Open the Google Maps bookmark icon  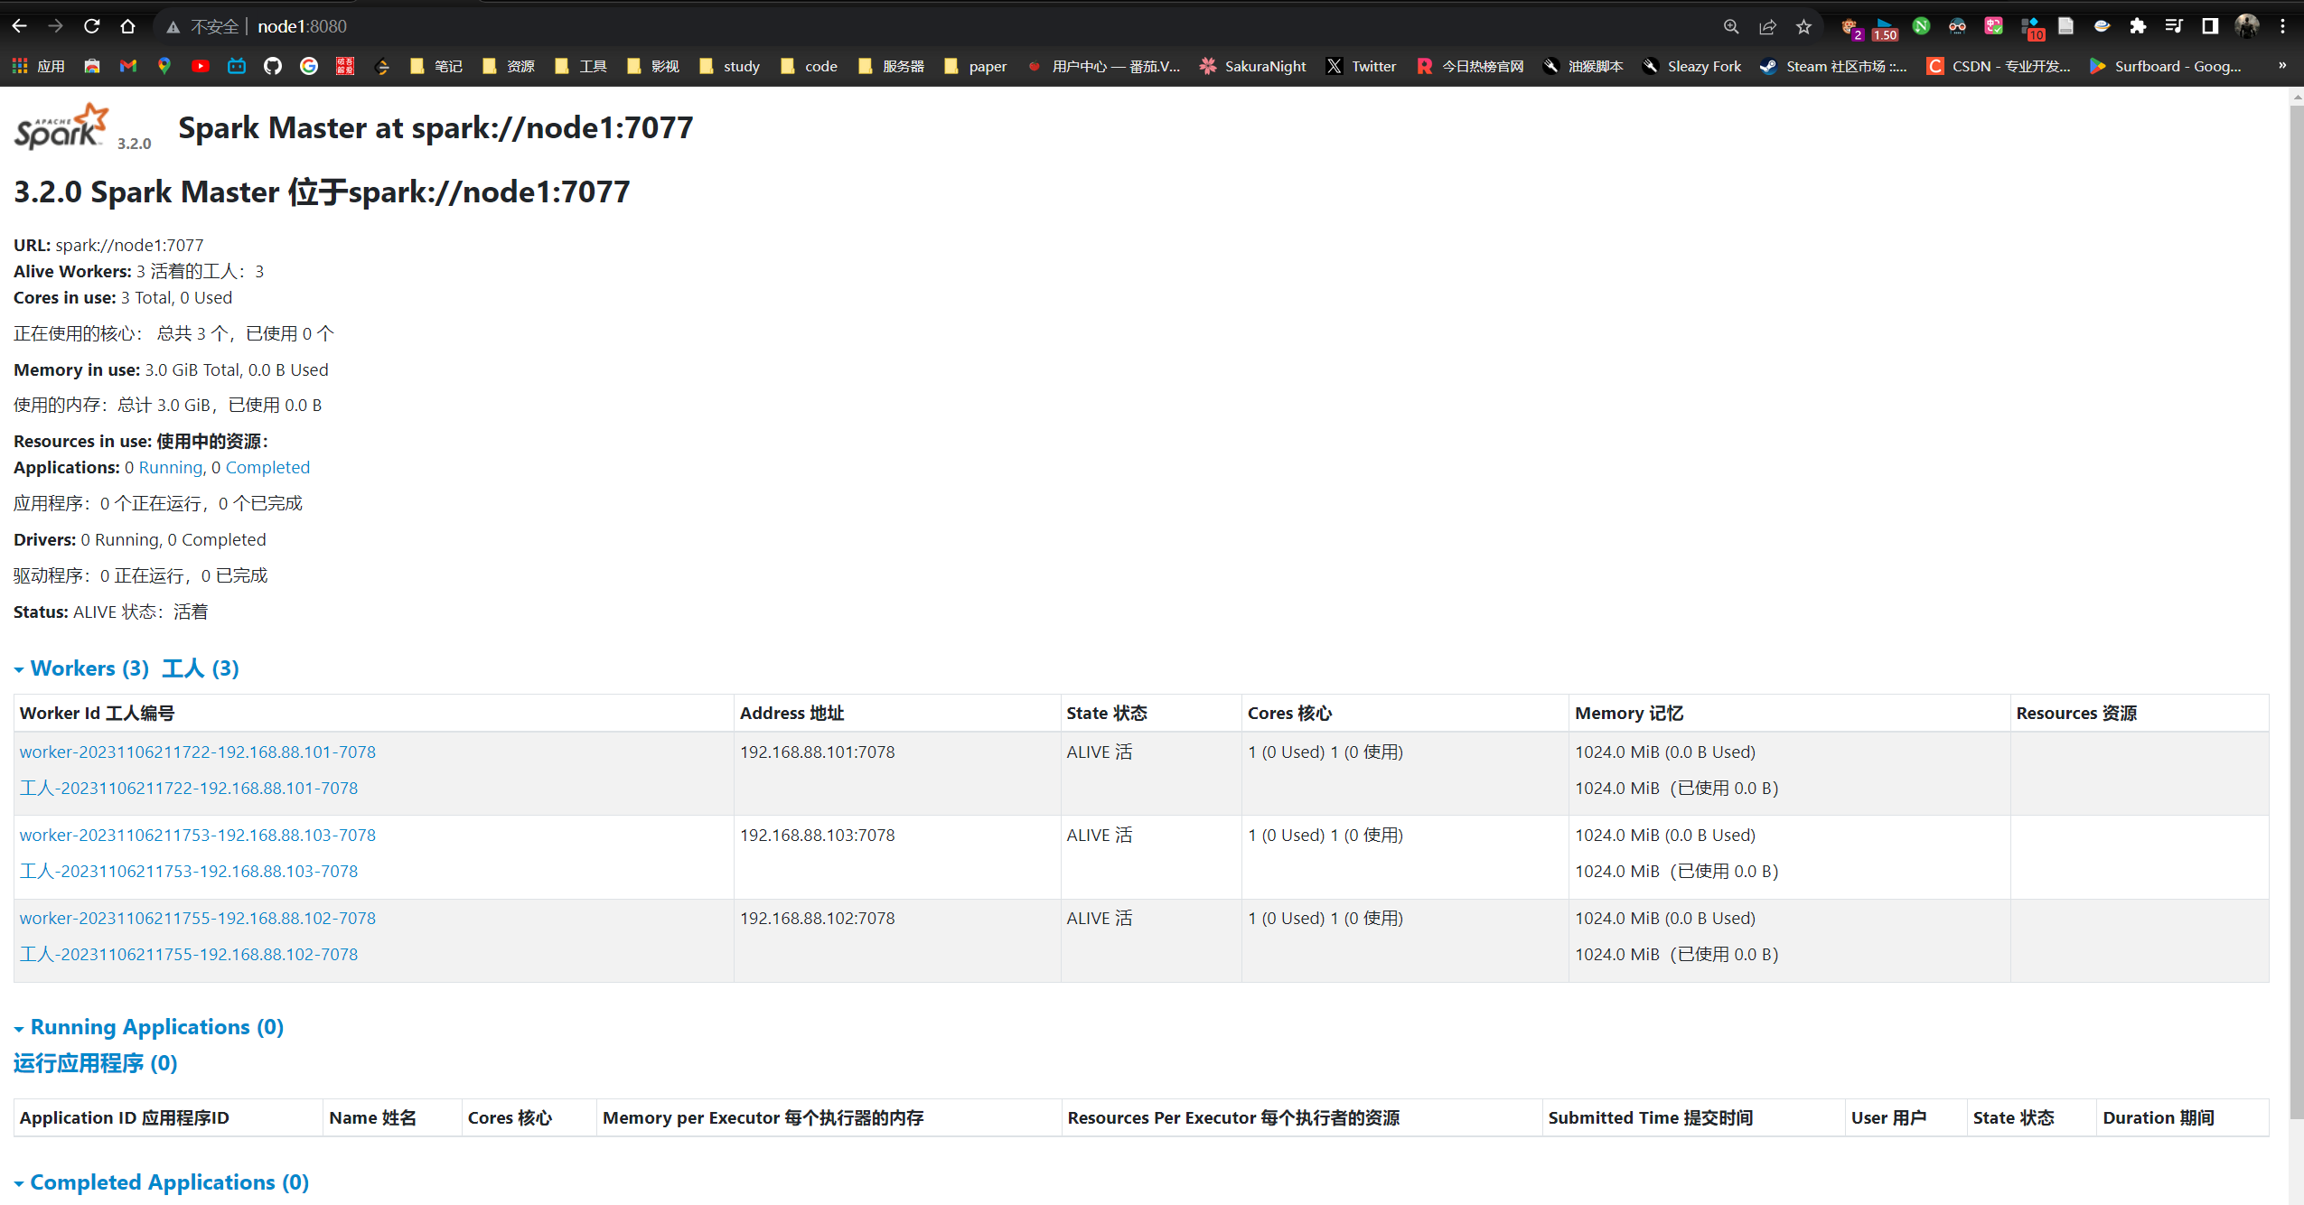(x=164, y=66)
